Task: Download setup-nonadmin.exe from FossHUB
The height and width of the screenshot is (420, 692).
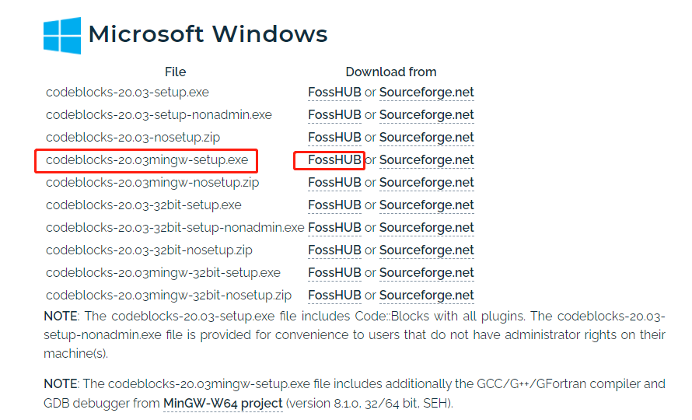Action: 334,115
